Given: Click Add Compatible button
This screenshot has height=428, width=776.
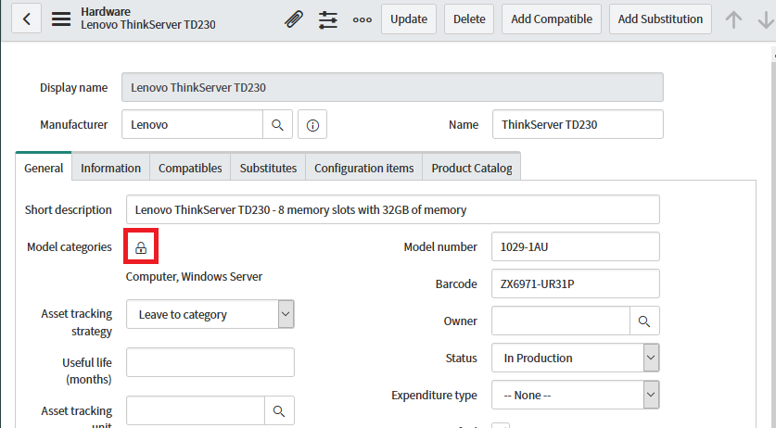Looking at the screenshot, I should [552, 19].
